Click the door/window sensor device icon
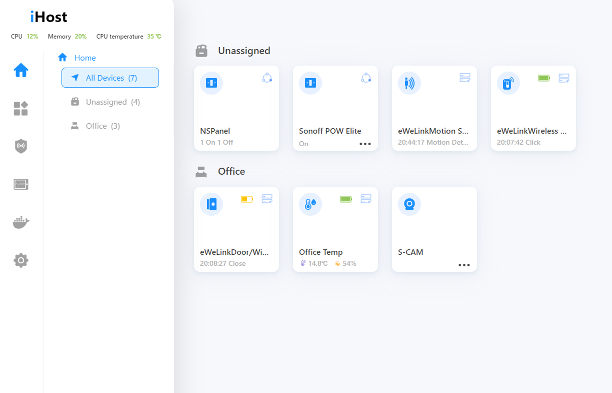This screenshot has width=612, height=393. (x=211, y=204)
